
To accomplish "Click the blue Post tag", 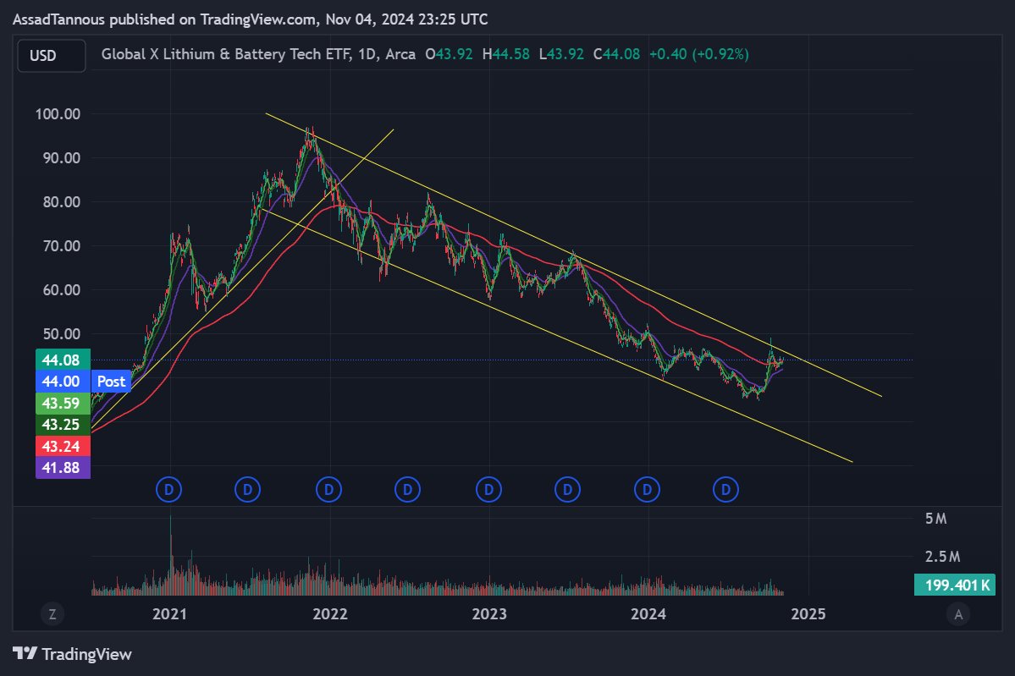I will click(x=112, y=382).
